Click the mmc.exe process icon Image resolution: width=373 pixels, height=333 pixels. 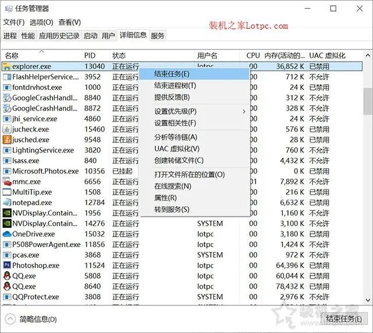(x=7, y=182)
